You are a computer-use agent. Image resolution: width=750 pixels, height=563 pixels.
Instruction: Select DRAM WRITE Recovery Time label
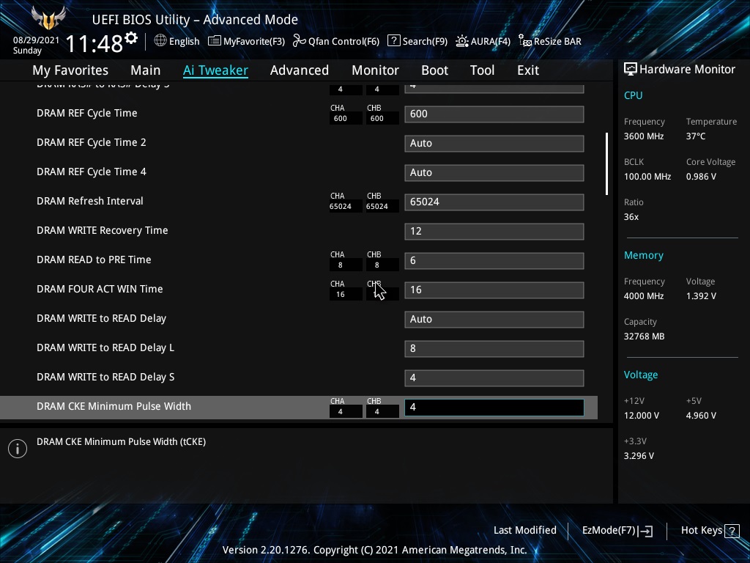click(x=103, y=230)
